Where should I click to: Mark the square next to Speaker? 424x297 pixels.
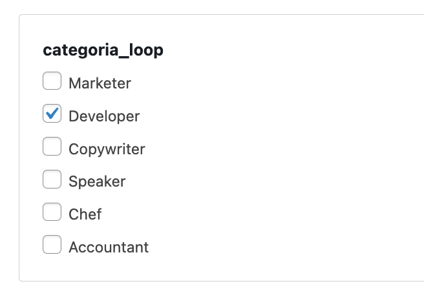pyautogui.click(x=52, y=180)
